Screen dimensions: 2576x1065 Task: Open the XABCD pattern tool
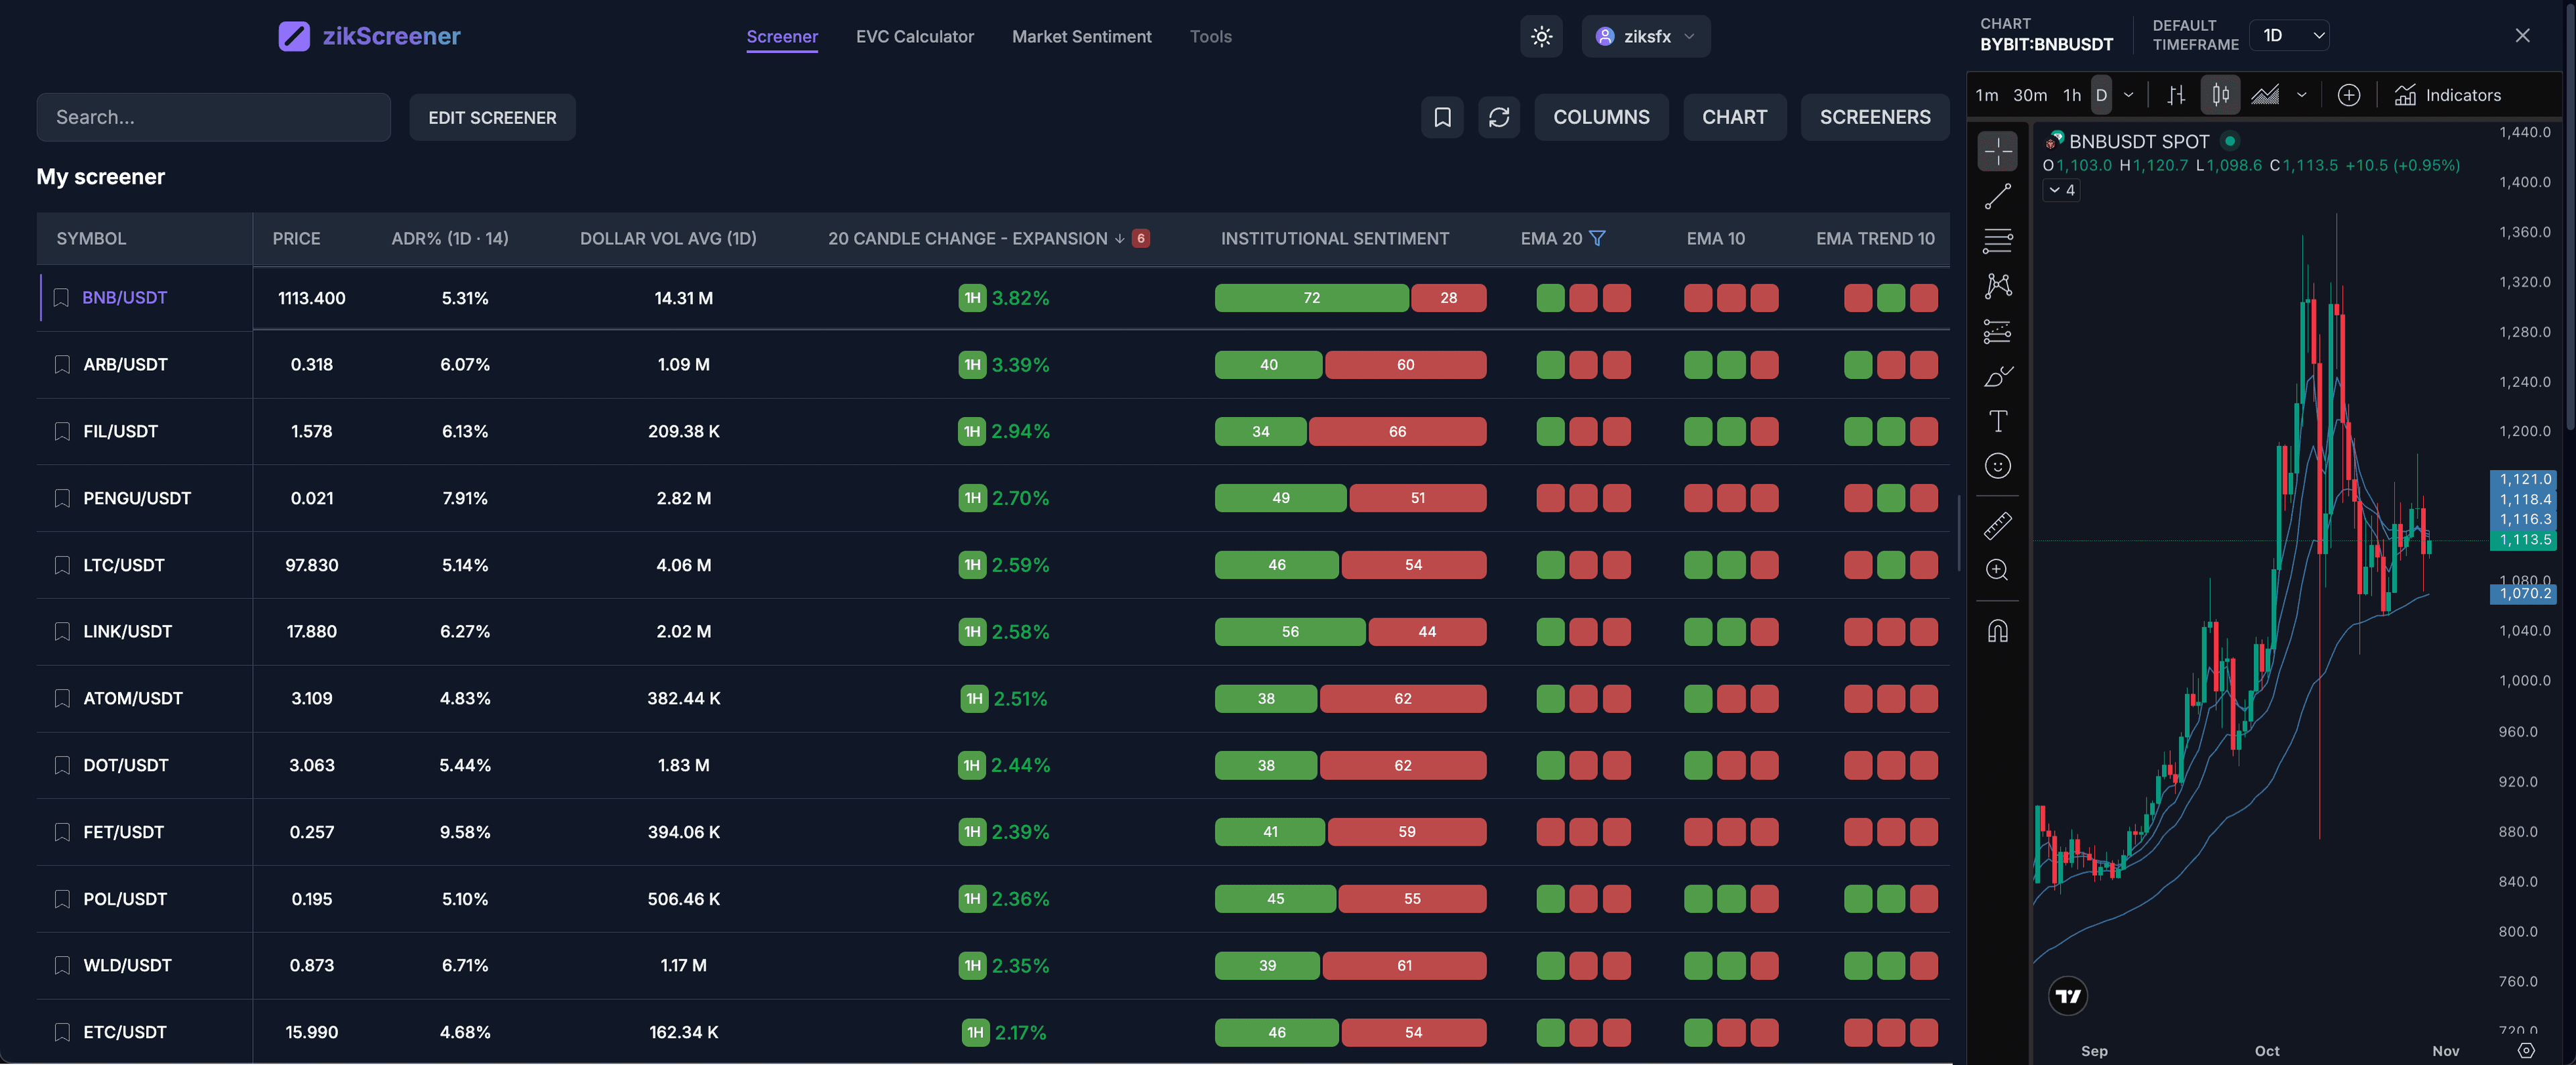point(1997,287)
